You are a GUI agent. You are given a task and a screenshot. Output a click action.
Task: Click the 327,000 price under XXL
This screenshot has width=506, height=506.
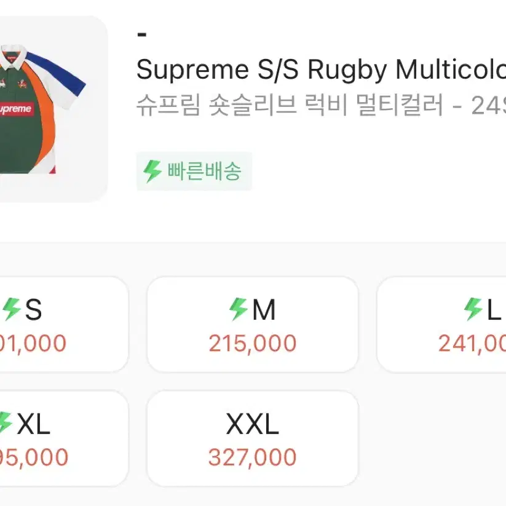252,457
